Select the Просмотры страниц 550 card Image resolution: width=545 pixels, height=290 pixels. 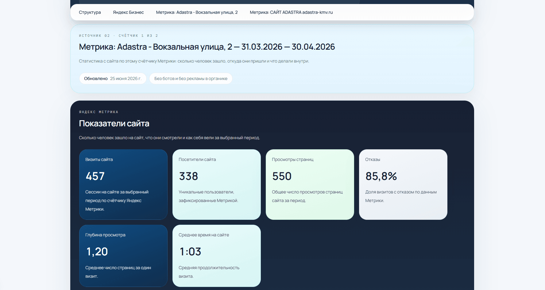pyautogui.click(x=310, y=185)
